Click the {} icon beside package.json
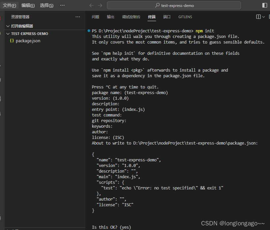Viewport: 270px width, 230px height. (x=12, y=41)
